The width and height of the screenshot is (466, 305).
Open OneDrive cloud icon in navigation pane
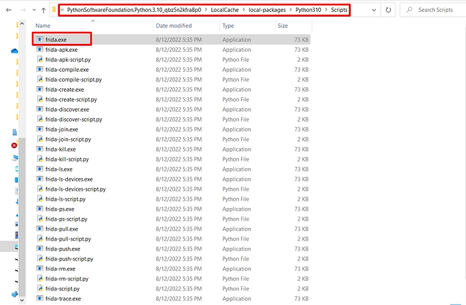14,51
